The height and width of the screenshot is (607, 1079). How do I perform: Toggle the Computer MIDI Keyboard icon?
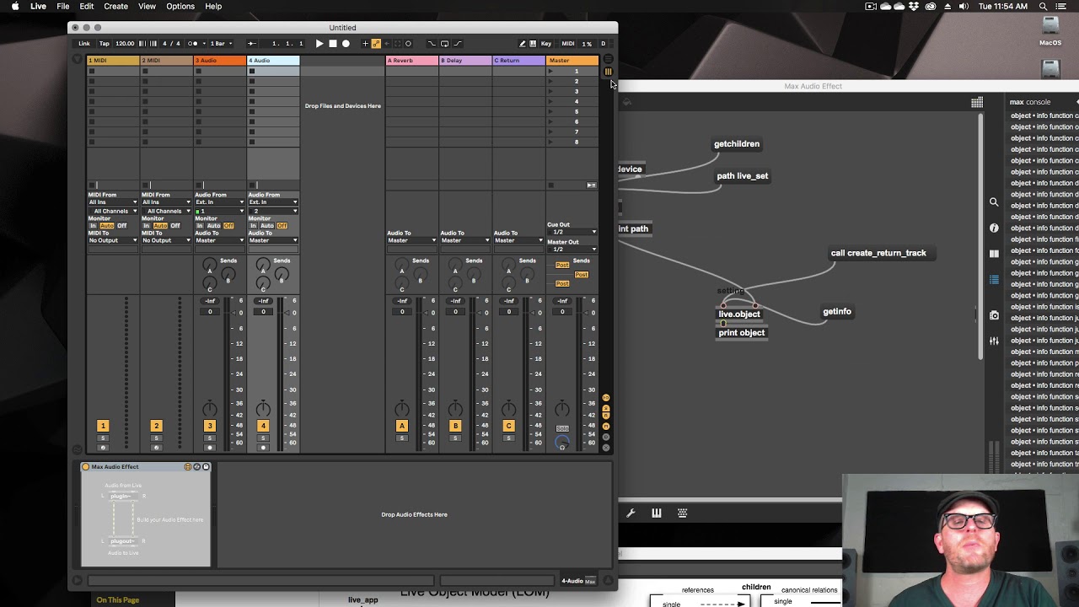pyautogui.click(x=534, y=43)
